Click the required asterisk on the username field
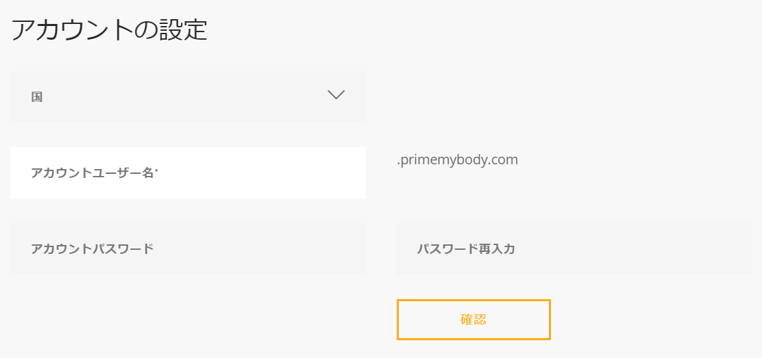The height and width of the screenshot is (358, 762). [156, 171]
